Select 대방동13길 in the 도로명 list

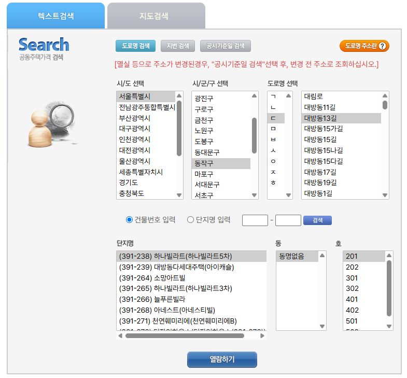[x=341, y=118]
